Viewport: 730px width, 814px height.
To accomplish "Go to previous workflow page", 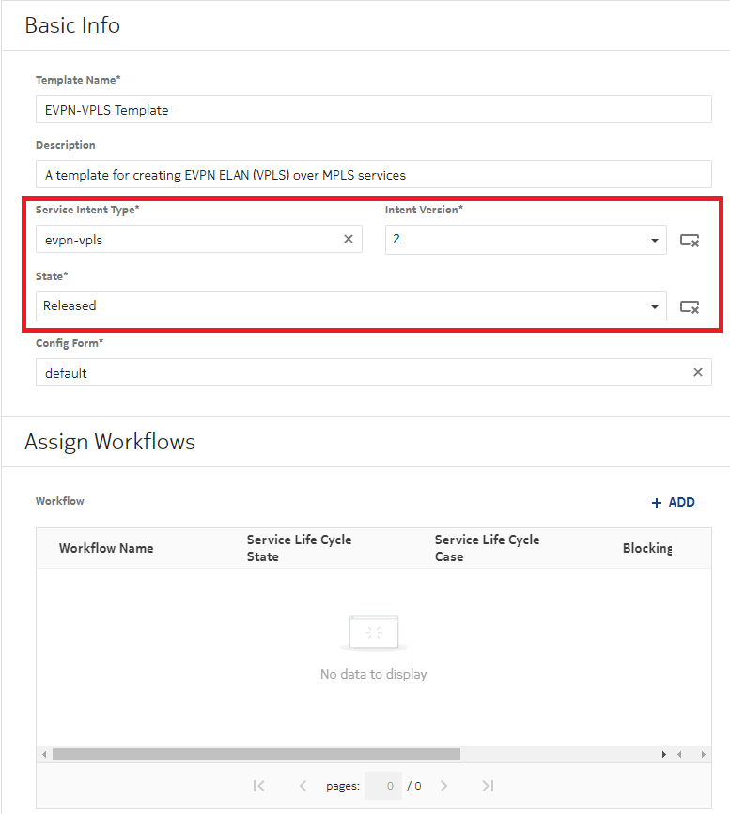I will pos(303,786).
